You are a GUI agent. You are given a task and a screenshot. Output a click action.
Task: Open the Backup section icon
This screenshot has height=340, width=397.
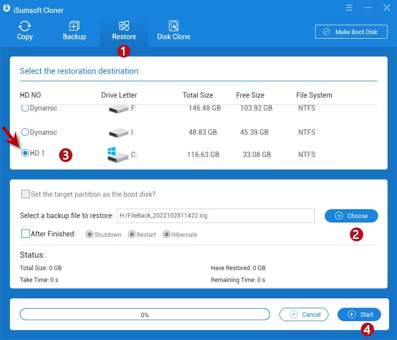(74, 26)
